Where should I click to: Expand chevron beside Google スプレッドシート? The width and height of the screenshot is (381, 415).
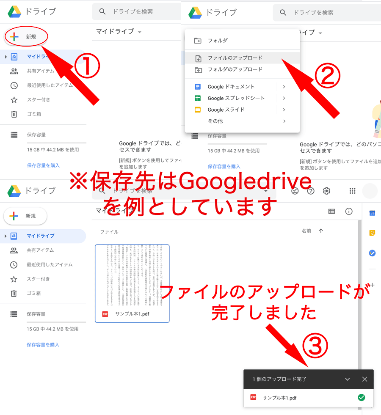(284, 98)
